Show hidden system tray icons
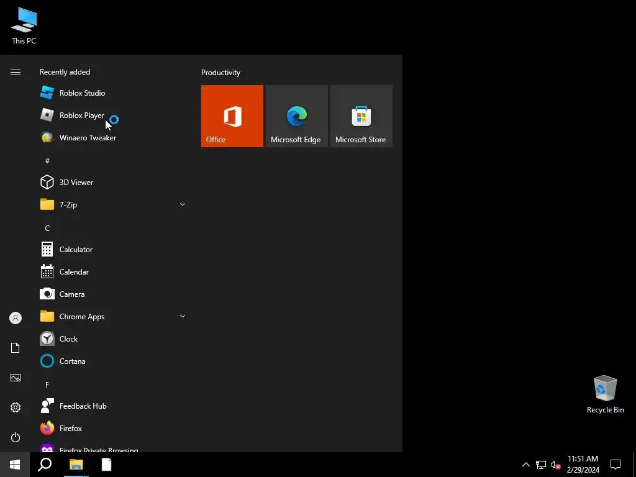 [x=525, y=465]
